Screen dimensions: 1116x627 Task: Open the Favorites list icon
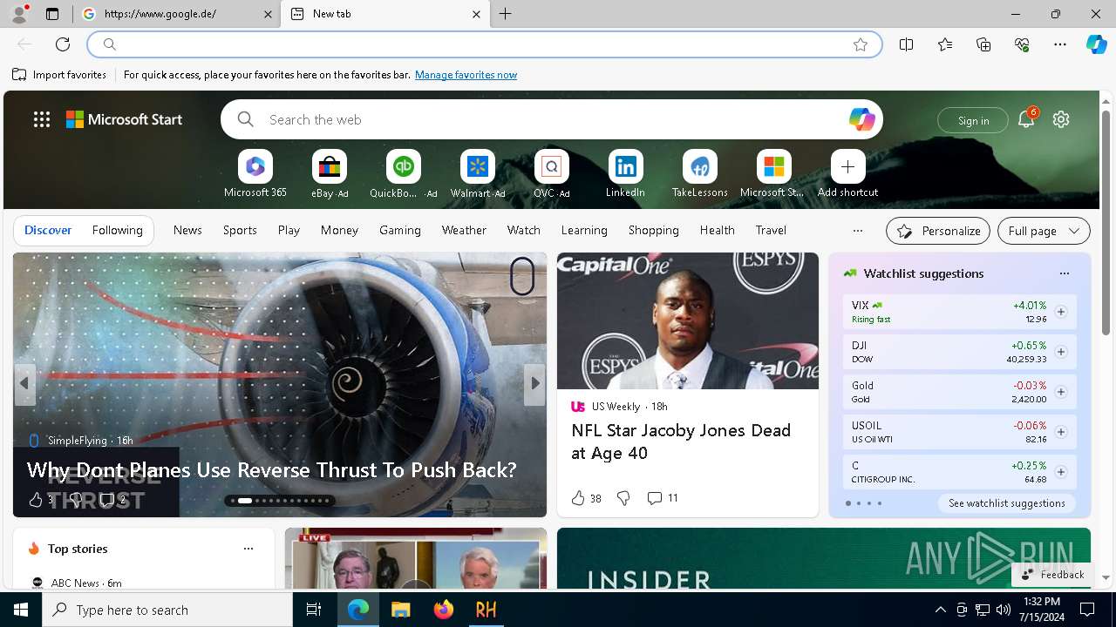pyautogui.click(x=945, y=44)
